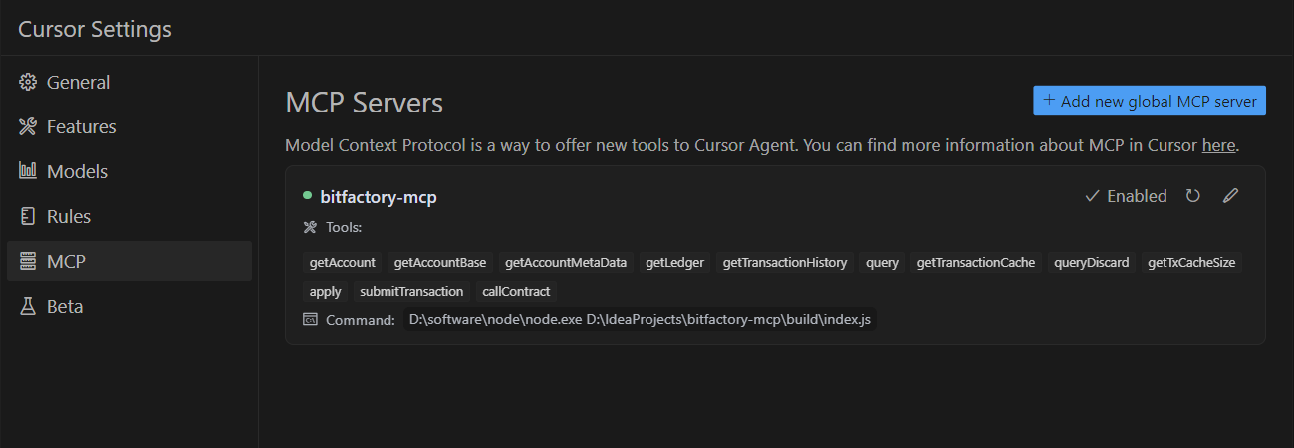Select the apply tool chip
Screen dimensions: 1294x448
tap(326, 292)
